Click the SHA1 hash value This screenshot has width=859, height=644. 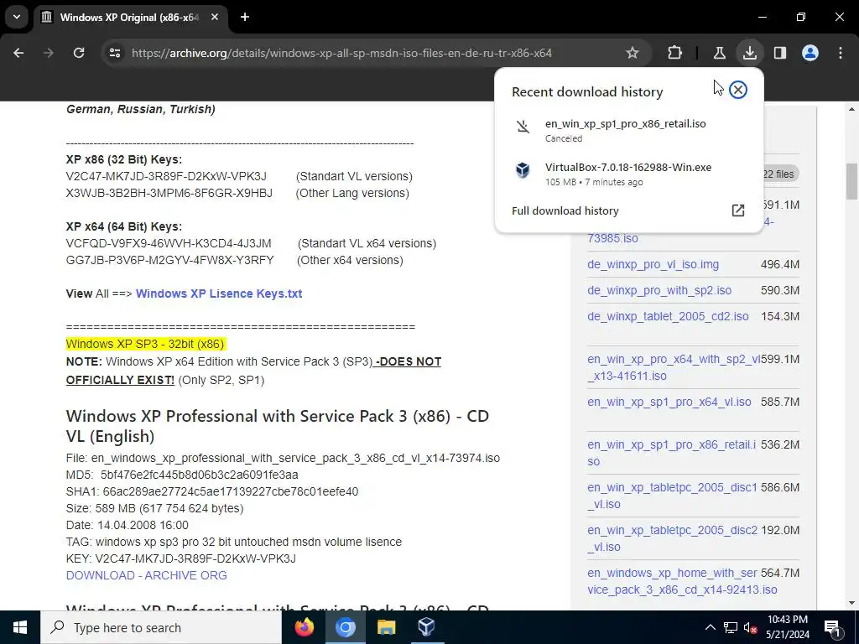point(231,491)
